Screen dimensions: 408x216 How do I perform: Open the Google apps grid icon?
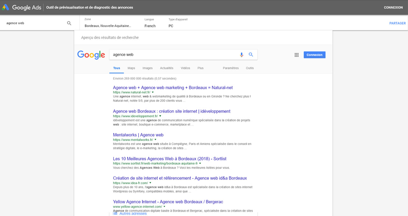(x=296, y=55)
